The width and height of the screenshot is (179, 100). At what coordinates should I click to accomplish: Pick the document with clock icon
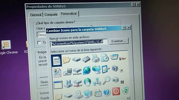[105, 58]
